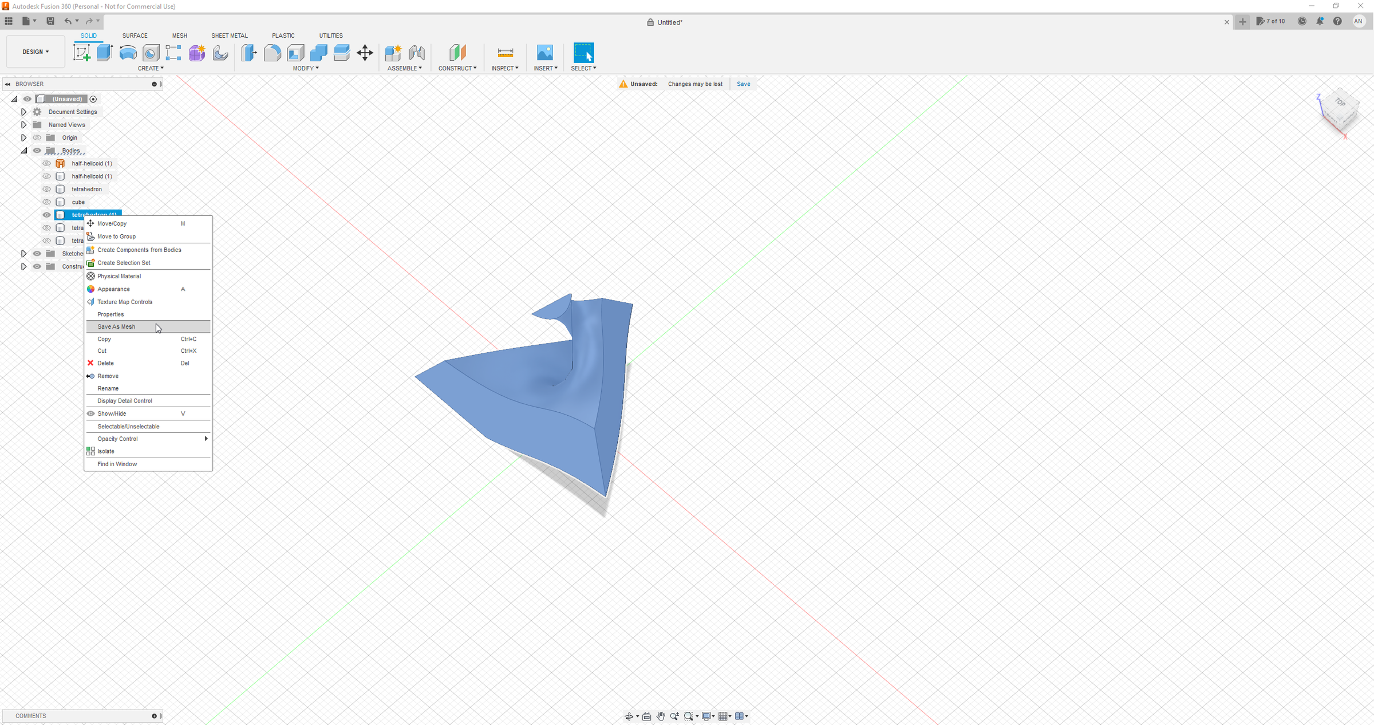The image size is (1374, 725).
Task: Show the cube body via eye icon
Action: click(x=47, y=202)
